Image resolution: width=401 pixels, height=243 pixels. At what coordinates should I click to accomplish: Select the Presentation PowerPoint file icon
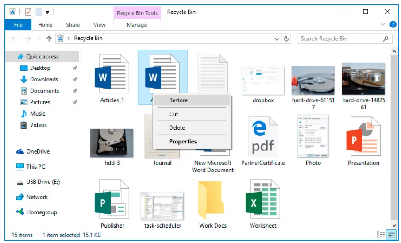point(363,136)
